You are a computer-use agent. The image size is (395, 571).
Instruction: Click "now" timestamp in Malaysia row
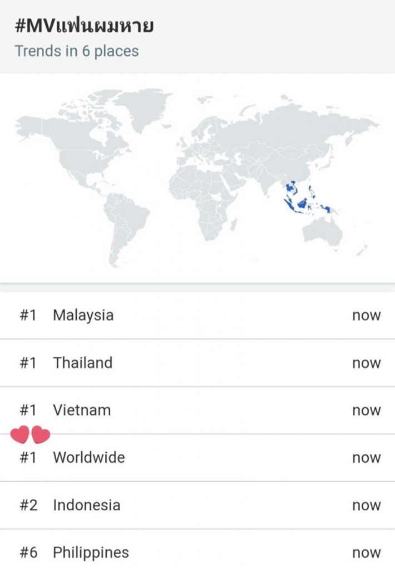click(366, 316)
